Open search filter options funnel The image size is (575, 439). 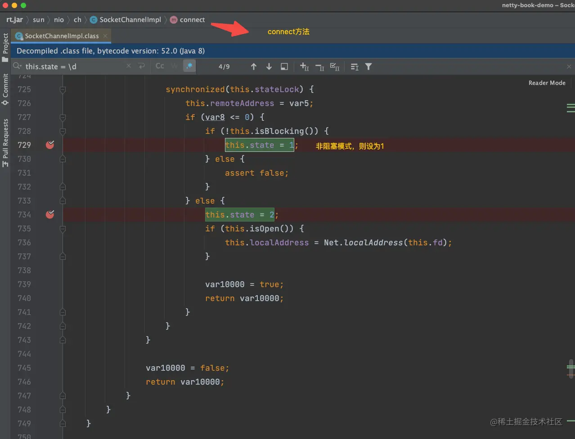368,67
